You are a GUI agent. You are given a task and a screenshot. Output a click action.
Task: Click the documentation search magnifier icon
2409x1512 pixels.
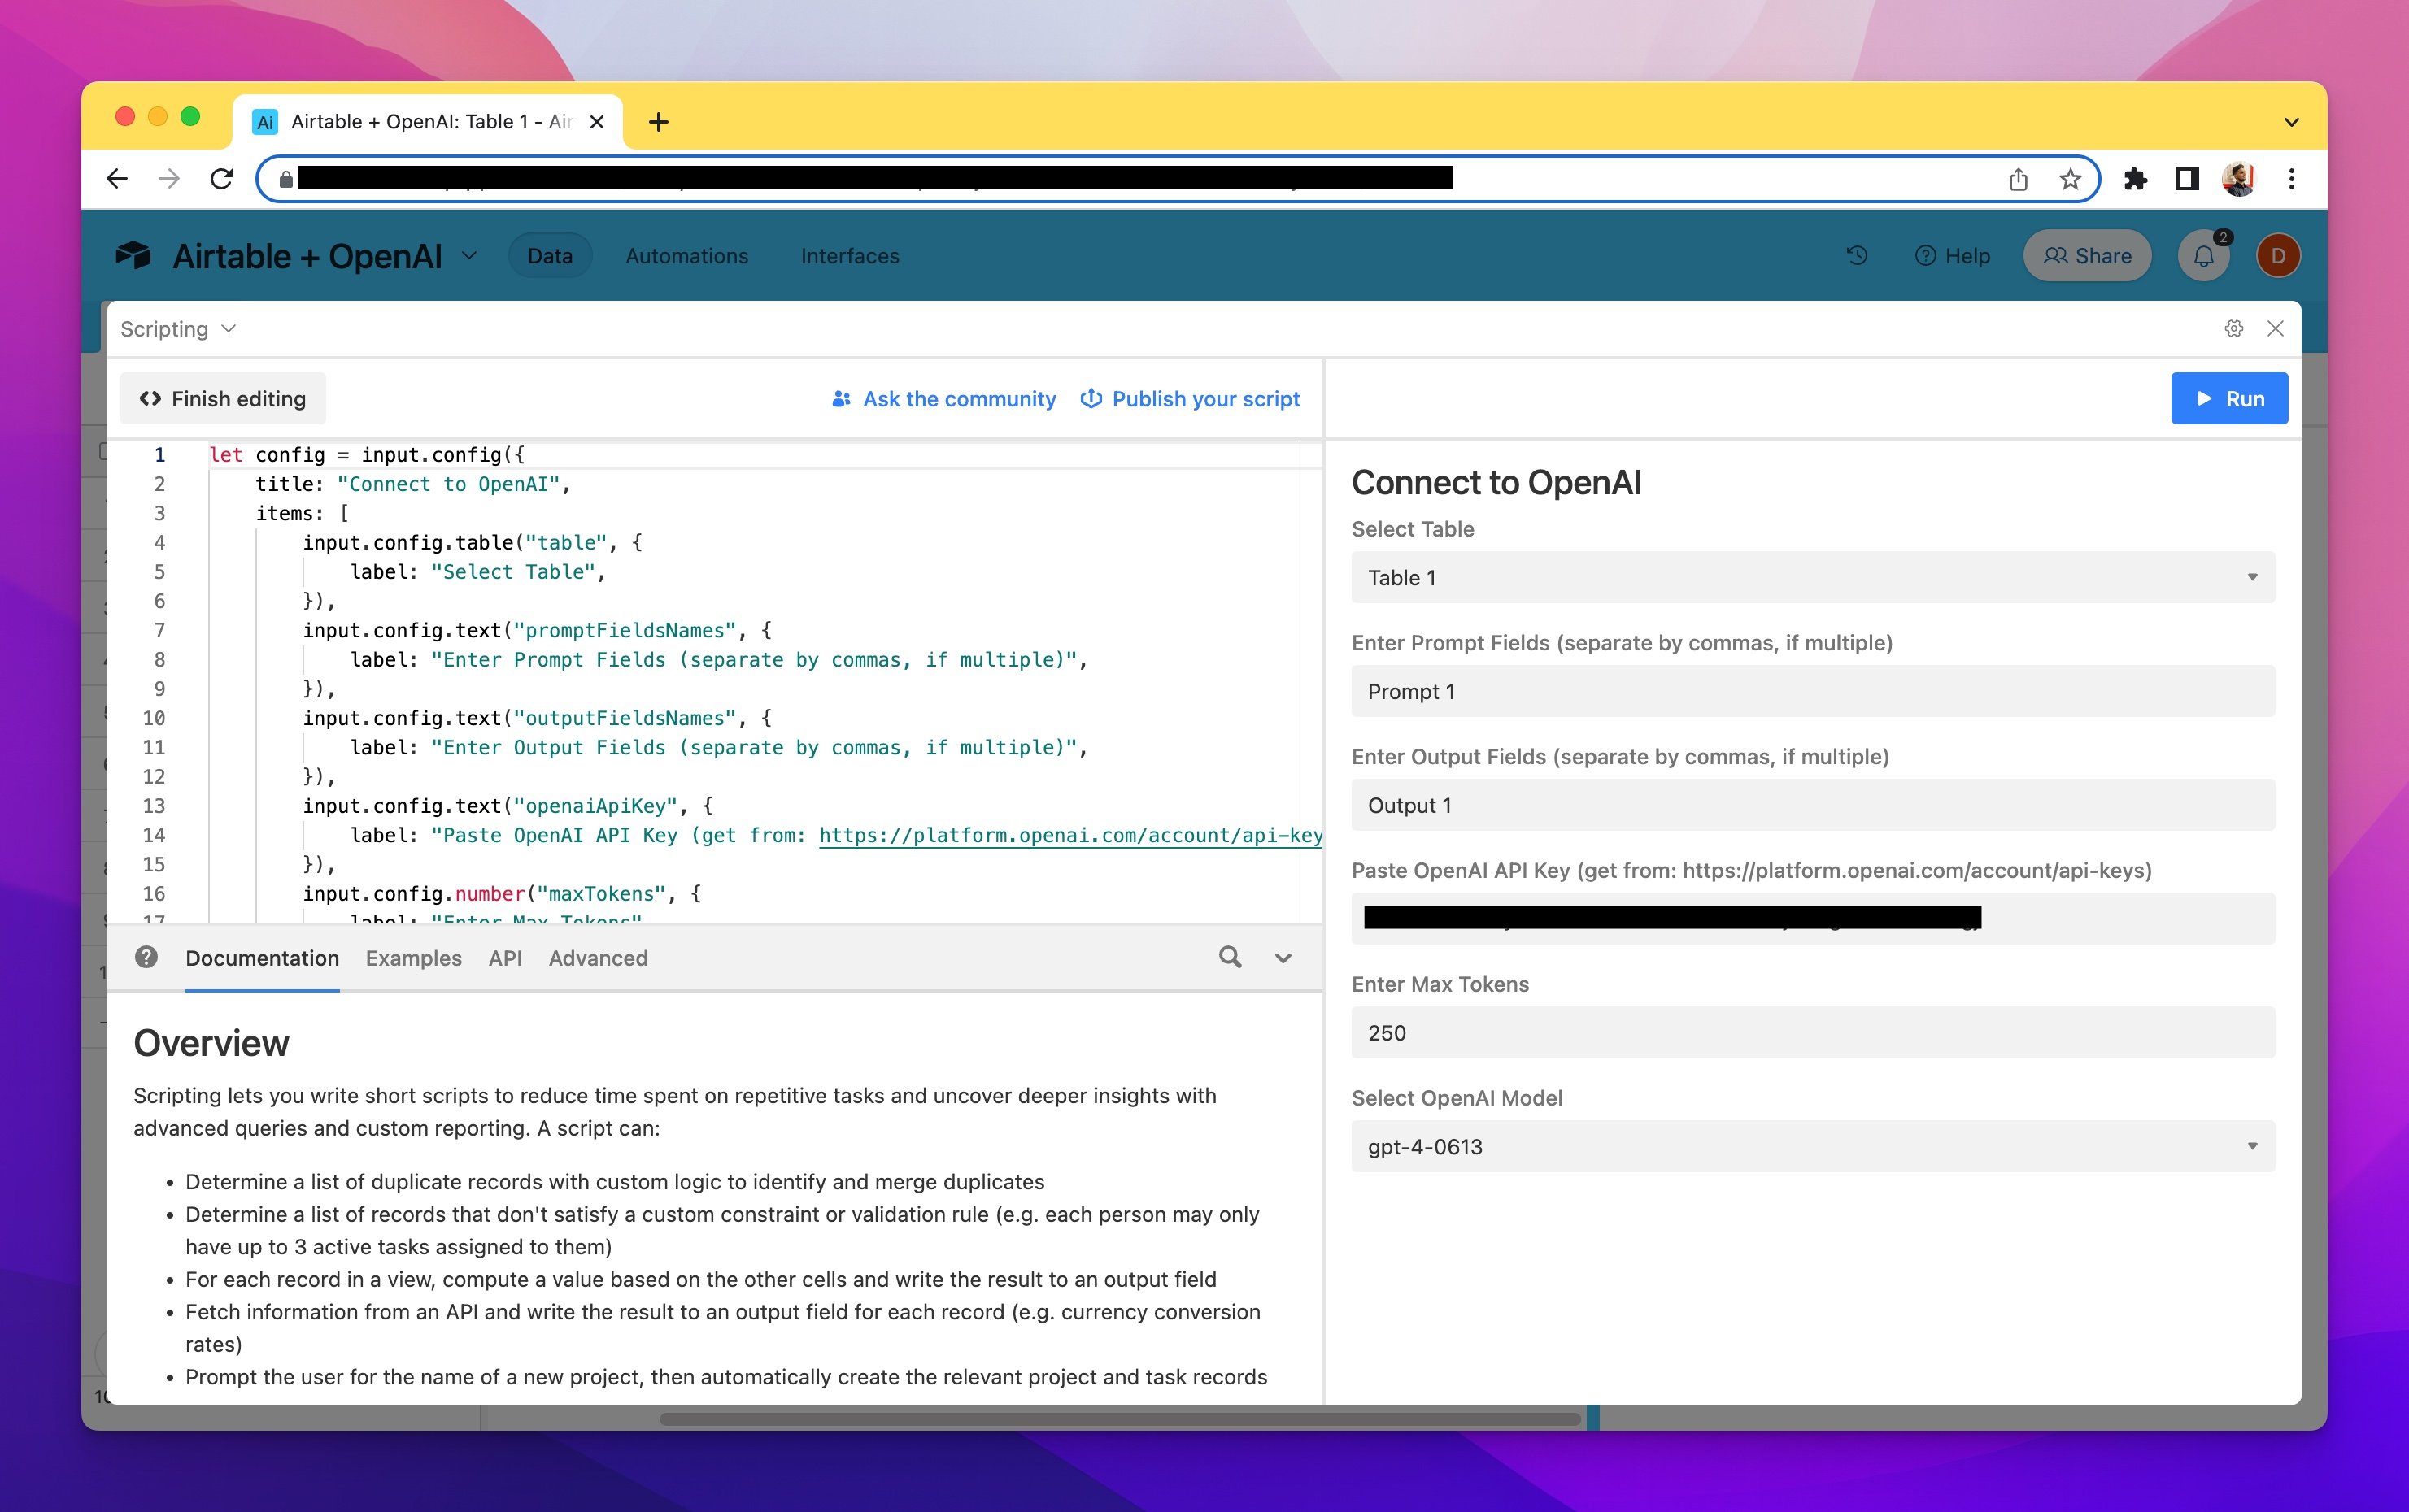(x=1230, y=957)
